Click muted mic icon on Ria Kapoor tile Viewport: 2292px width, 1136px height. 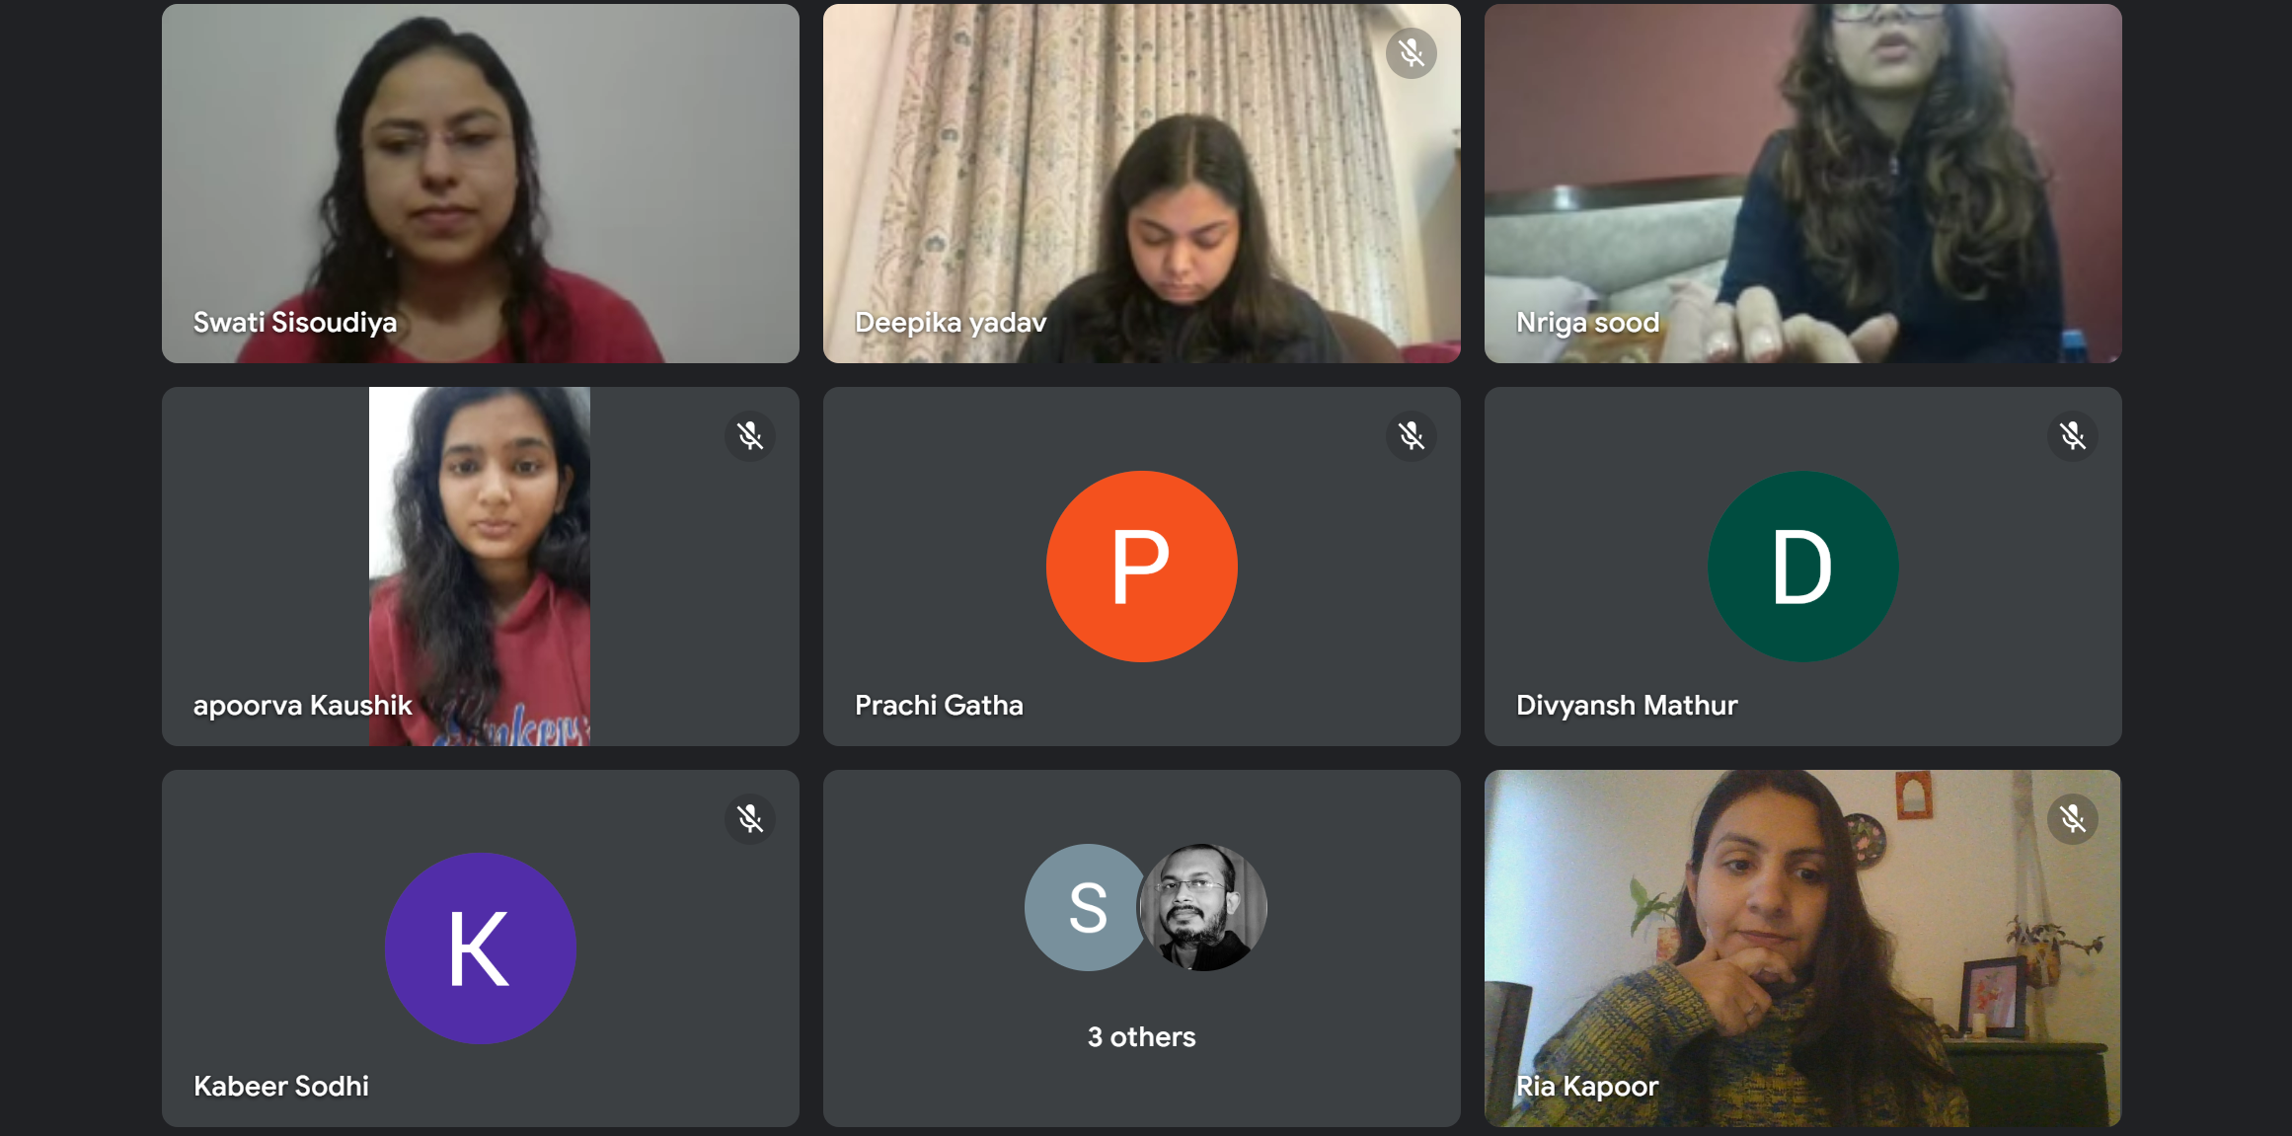pos(2072,819)
